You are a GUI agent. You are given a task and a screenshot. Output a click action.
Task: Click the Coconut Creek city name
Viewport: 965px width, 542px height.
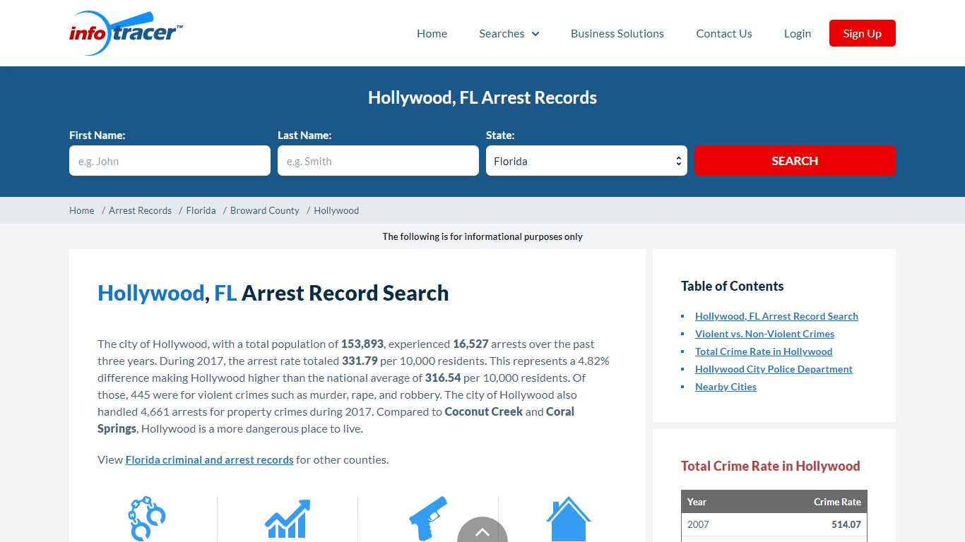[x=484, y=411]
